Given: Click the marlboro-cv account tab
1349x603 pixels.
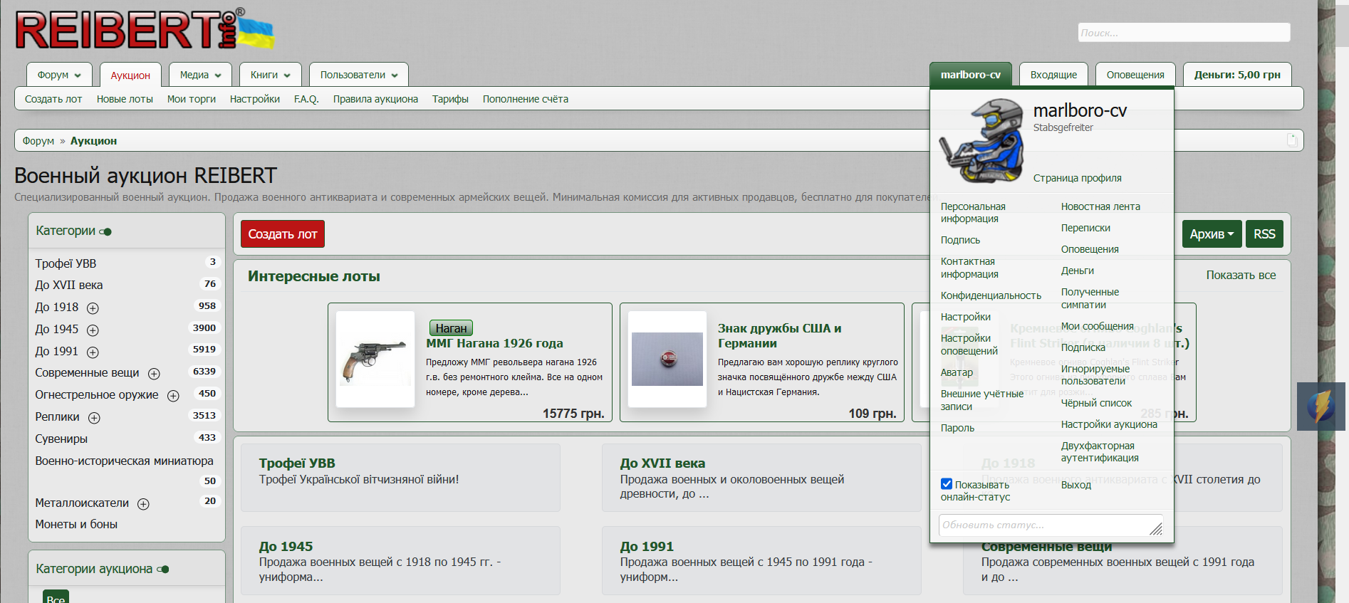Looking at the screenshot, I should (x=970, y=75).
